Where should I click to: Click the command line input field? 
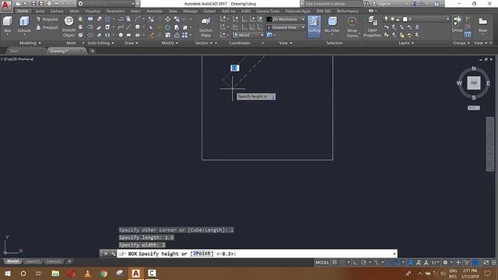click(x=258, y=254)
